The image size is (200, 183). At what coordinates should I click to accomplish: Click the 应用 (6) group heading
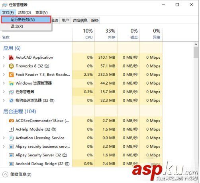12,48
